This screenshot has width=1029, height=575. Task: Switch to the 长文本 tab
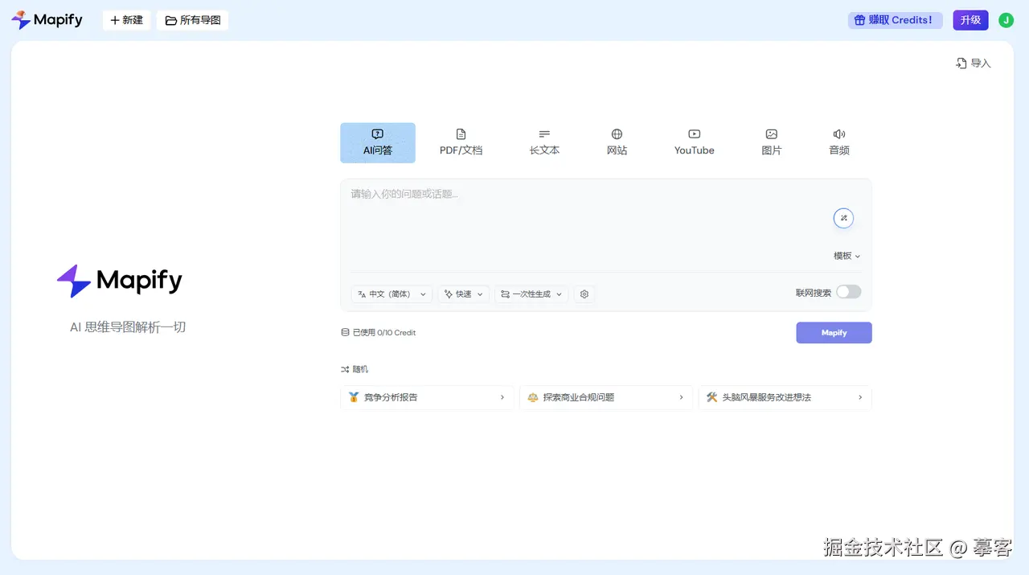pyautogui.click(x=544, y=142)
